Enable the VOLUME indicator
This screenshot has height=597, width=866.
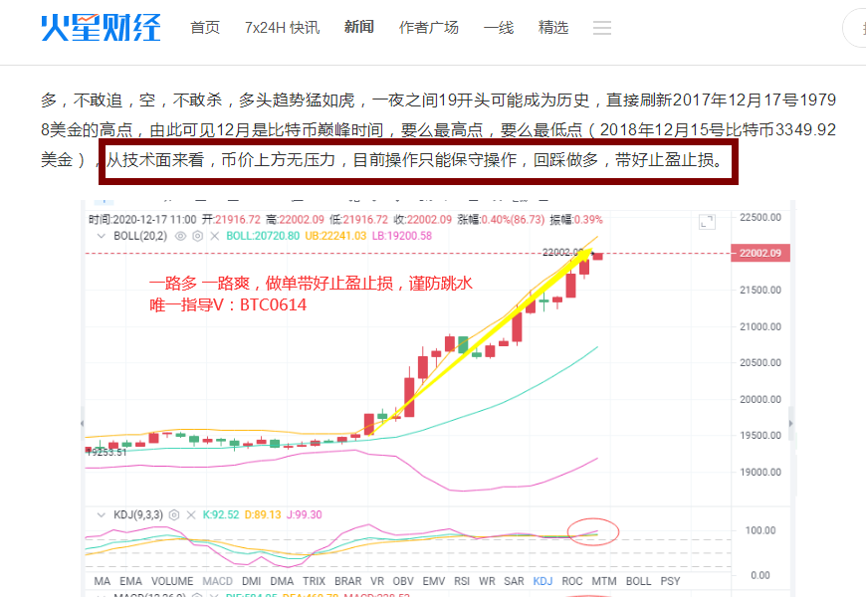pyautogui.click(x=171, y=580)
